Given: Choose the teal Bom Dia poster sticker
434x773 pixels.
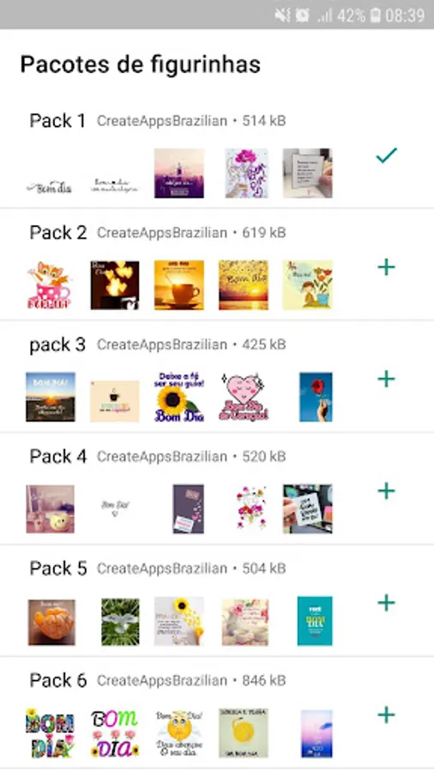Looking at the screenshot, I should [x=315, y=621].
